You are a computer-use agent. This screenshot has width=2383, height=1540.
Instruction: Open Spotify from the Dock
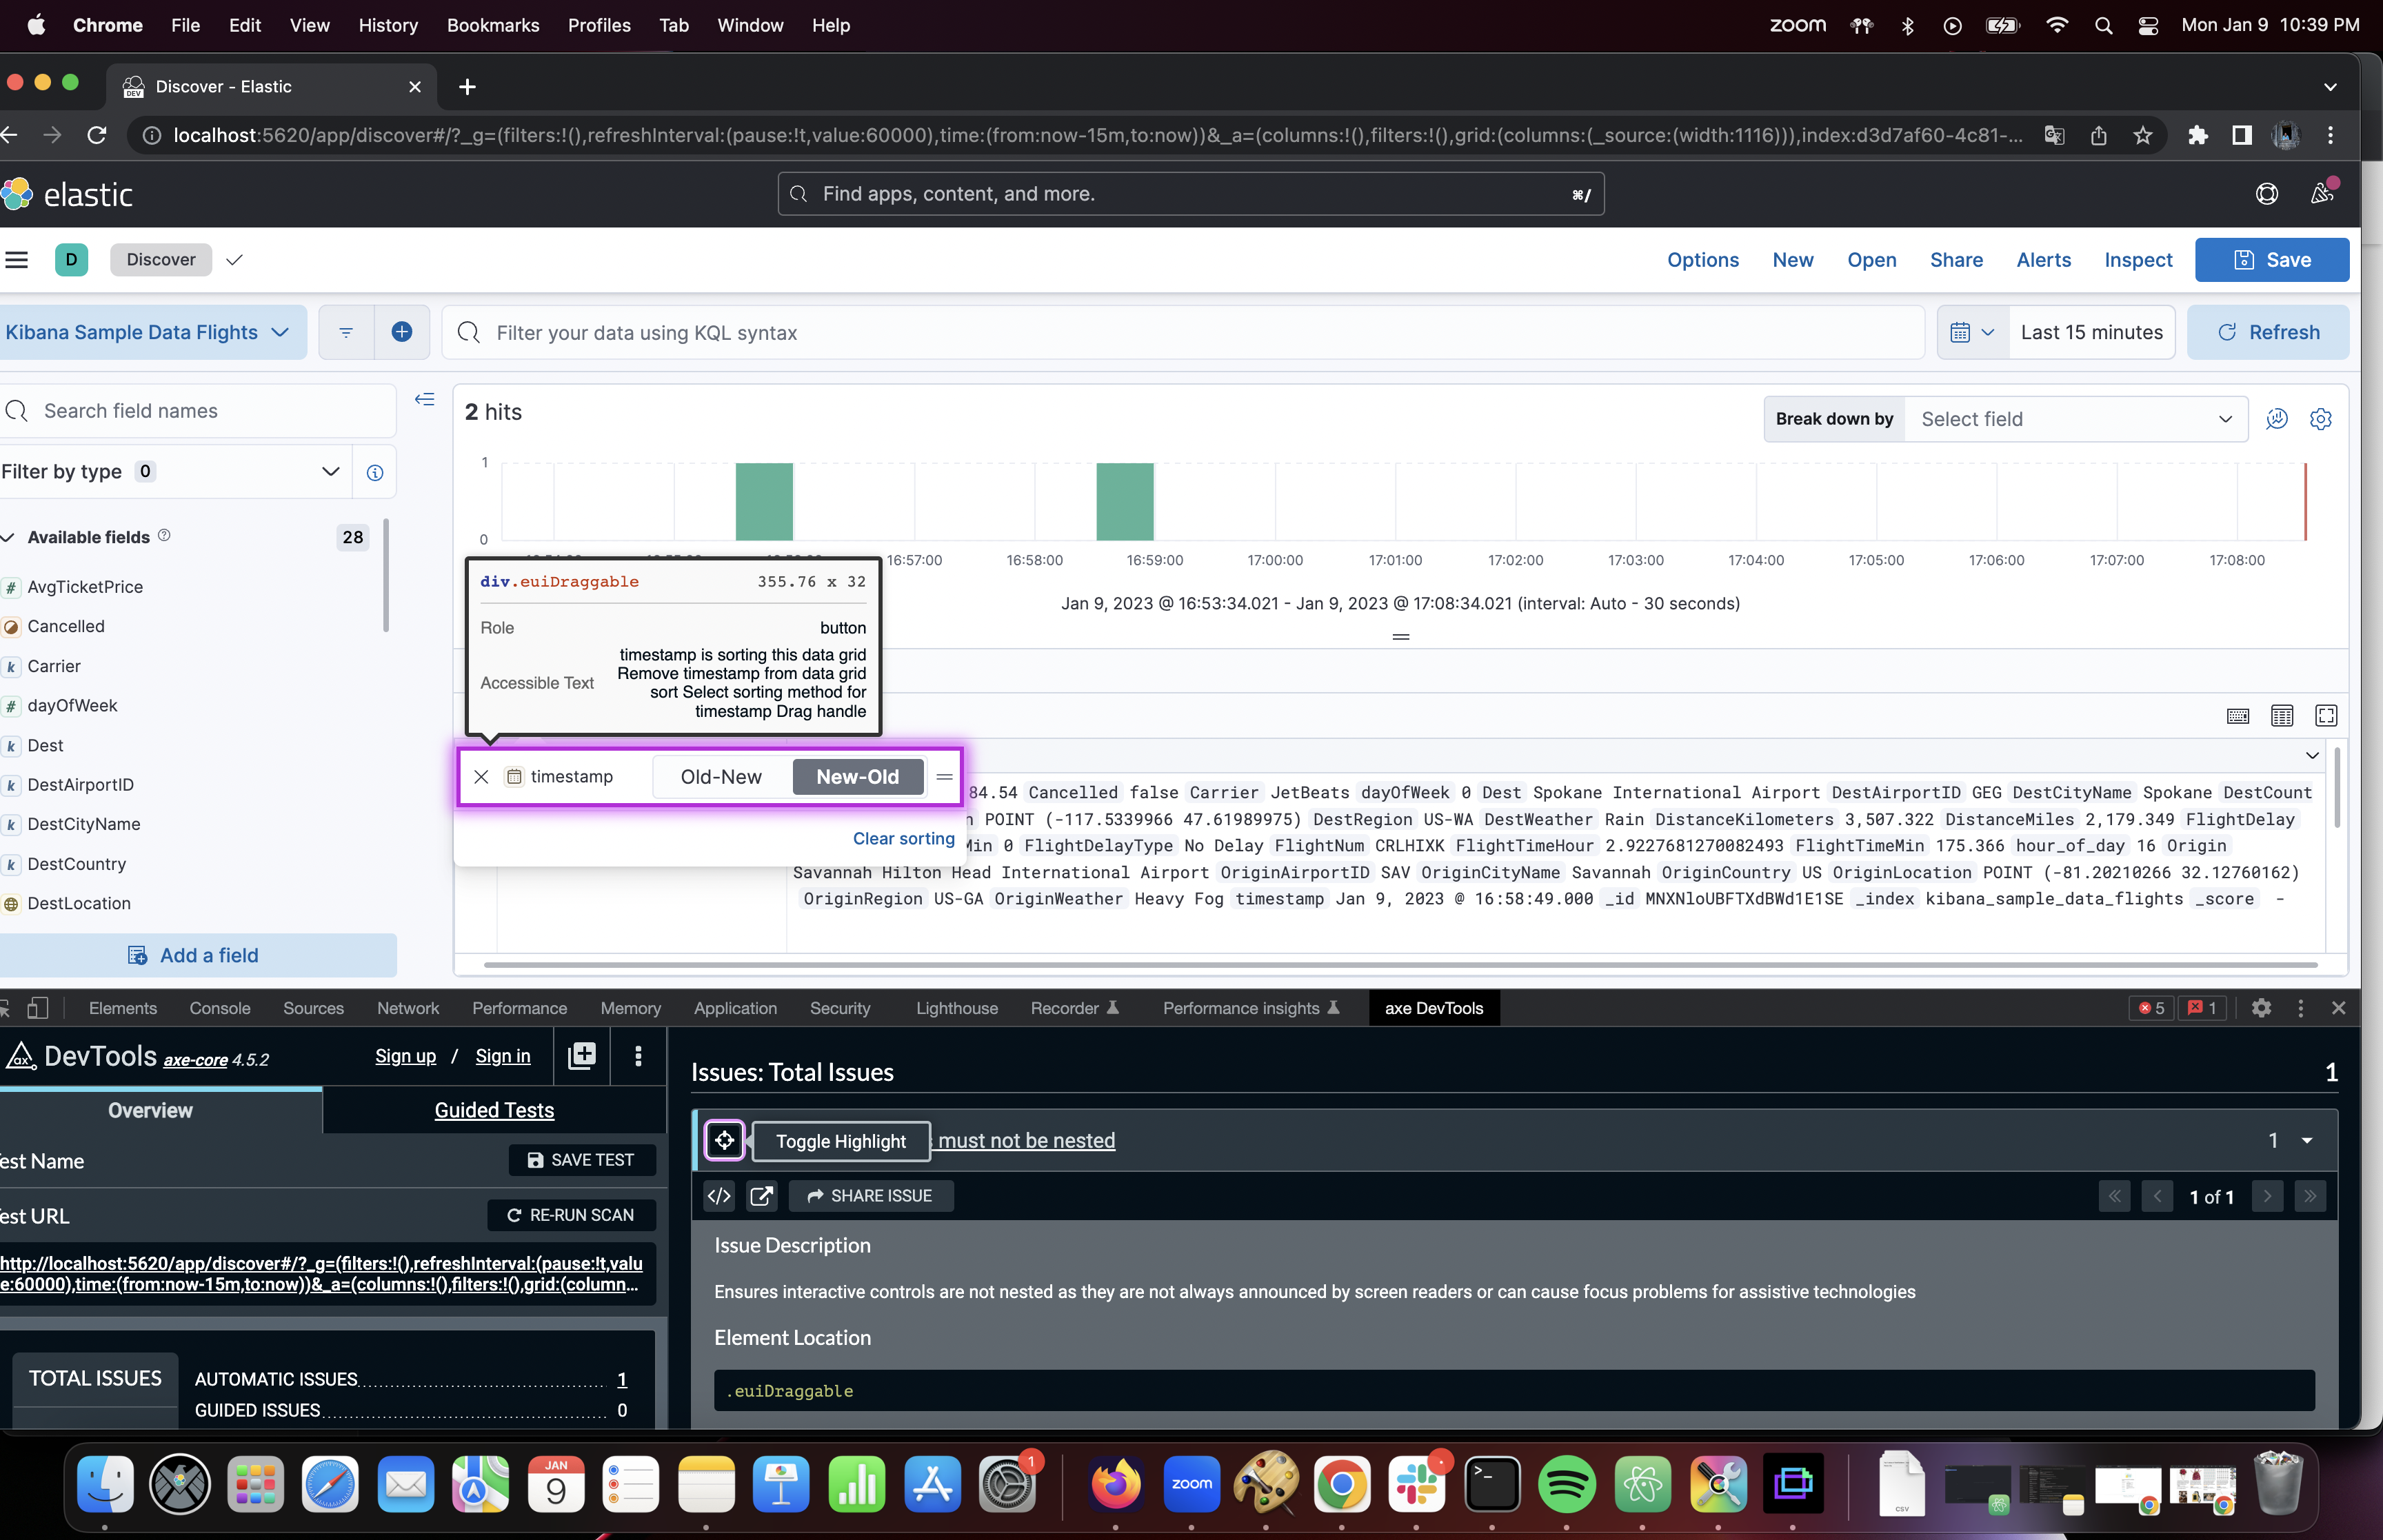(x=1566, y=1484)
